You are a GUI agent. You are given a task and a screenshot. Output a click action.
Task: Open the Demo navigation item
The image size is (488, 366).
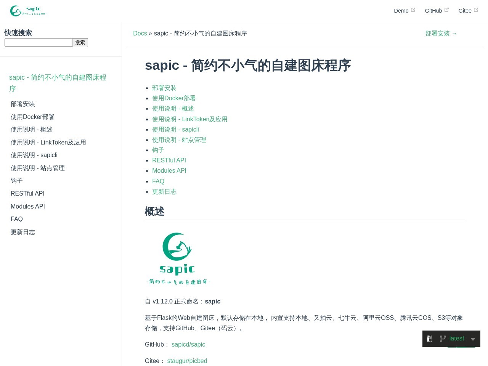(x=401, y=11)
